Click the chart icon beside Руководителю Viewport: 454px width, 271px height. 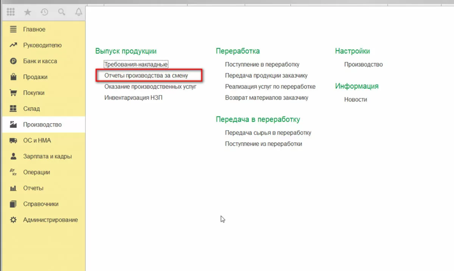coord(13,45)
